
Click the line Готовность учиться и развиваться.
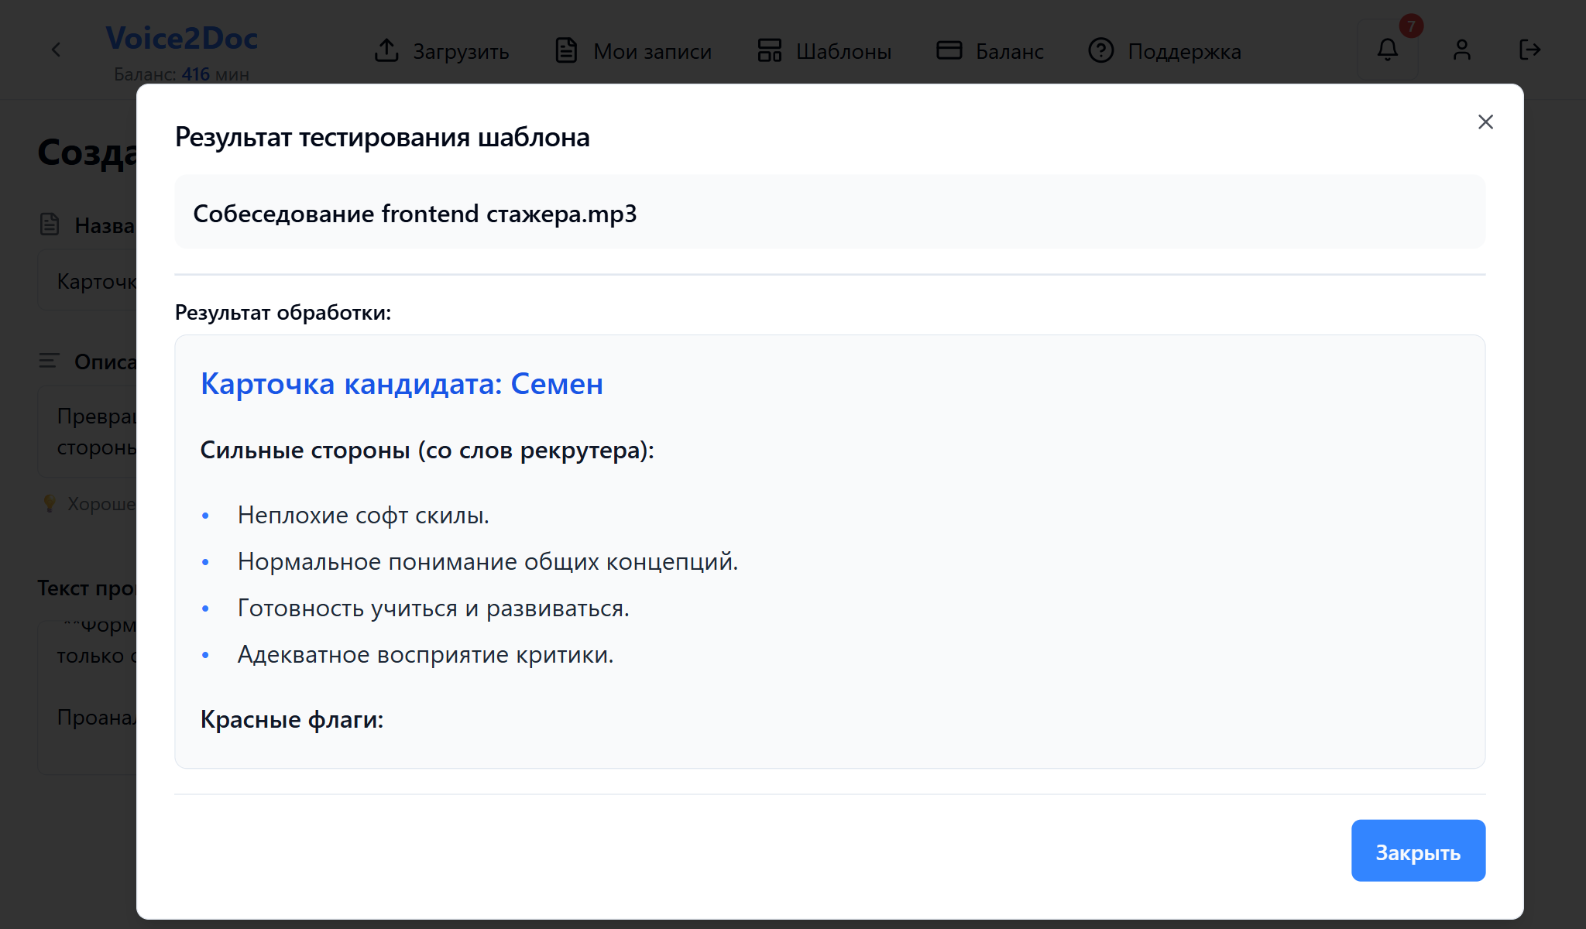click(434, 608)
